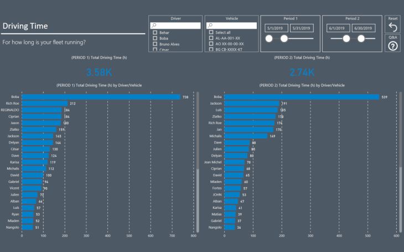Click the search icon in Vehicle filter
The height and width of the screenshot is (252, 404).
pos(210,25)
